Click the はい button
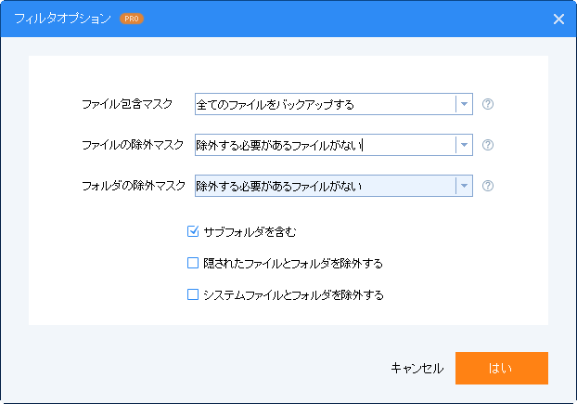The height and width of the screenshot is (404, 577). [x=502, y=368]
